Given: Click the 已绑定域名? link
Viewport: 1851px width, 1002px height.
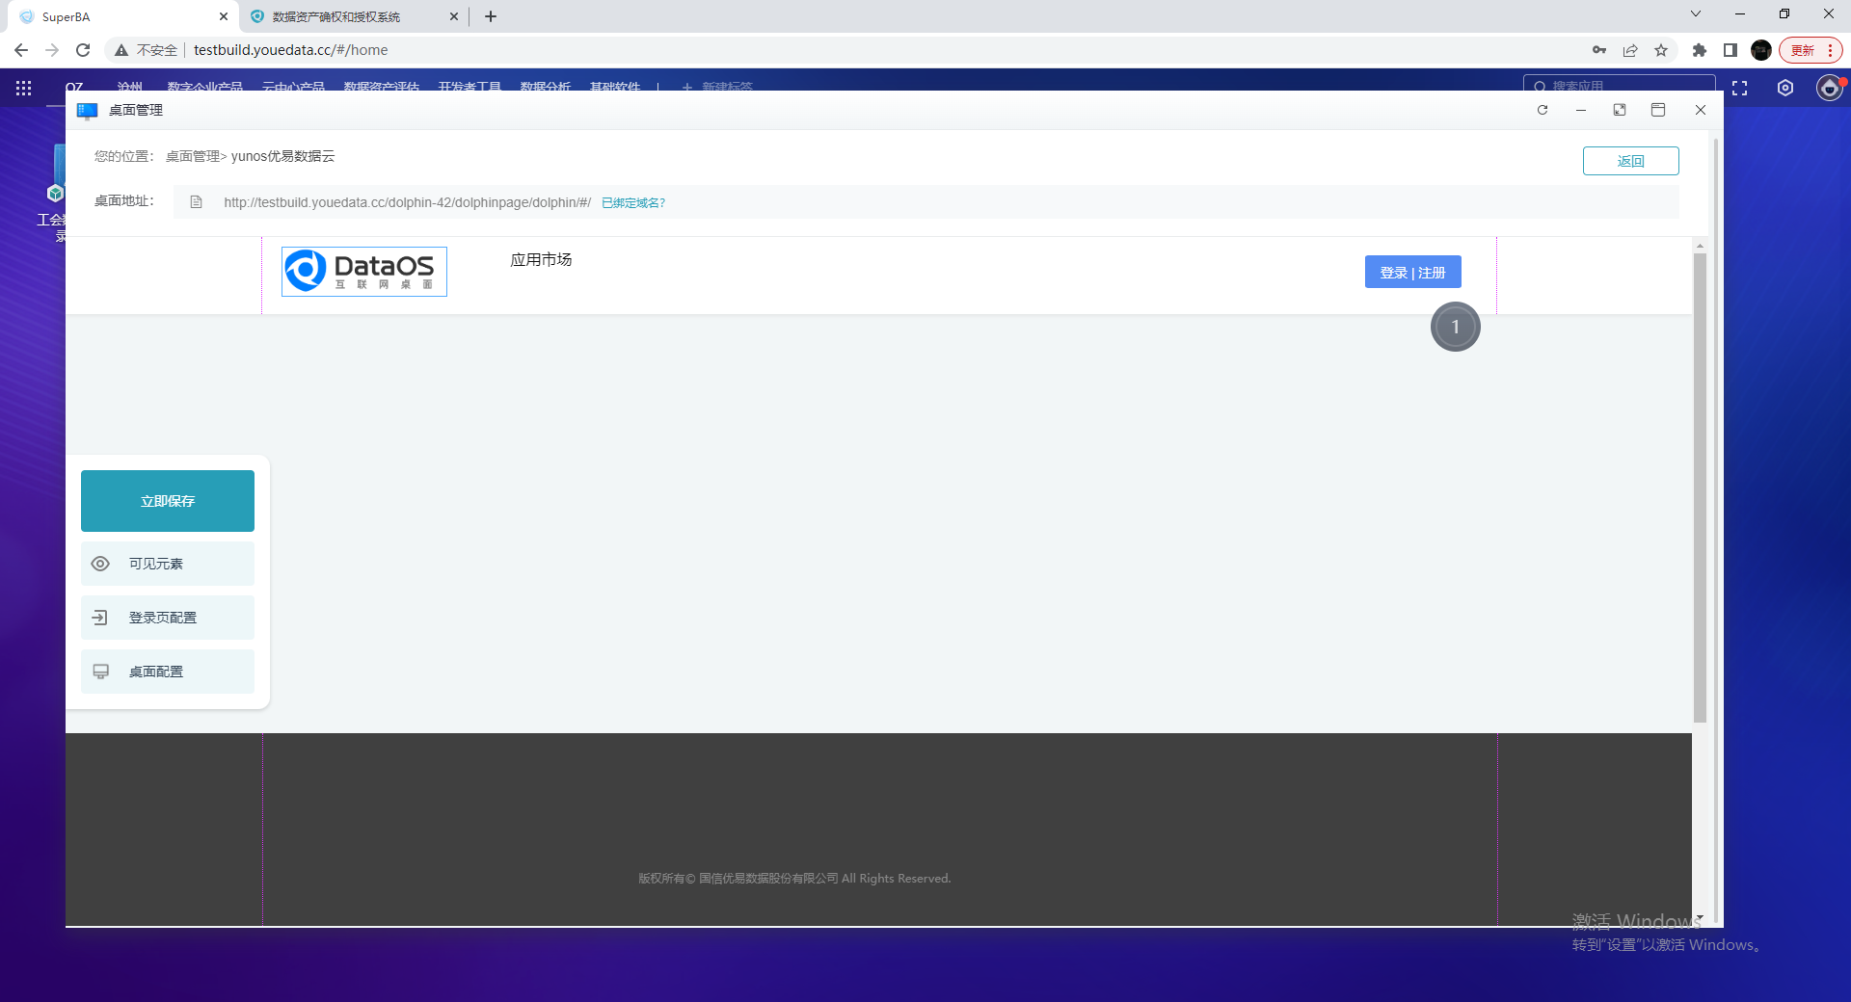Looking at the screenshot, I should (x=633, y=202).
